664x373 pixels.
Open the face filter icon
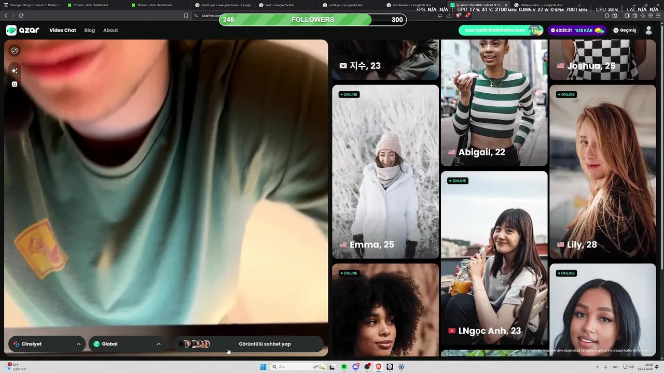point(15,84)
